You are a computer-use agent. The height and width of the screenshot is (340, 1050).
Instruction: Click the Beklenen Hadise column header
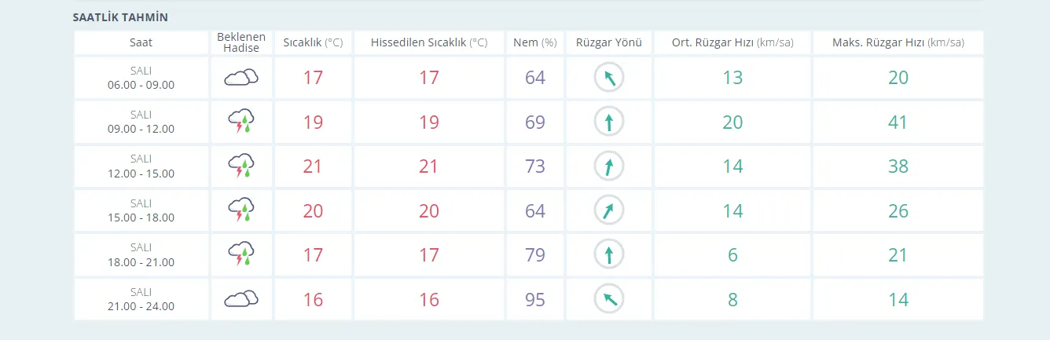click(x=241, y=42)
